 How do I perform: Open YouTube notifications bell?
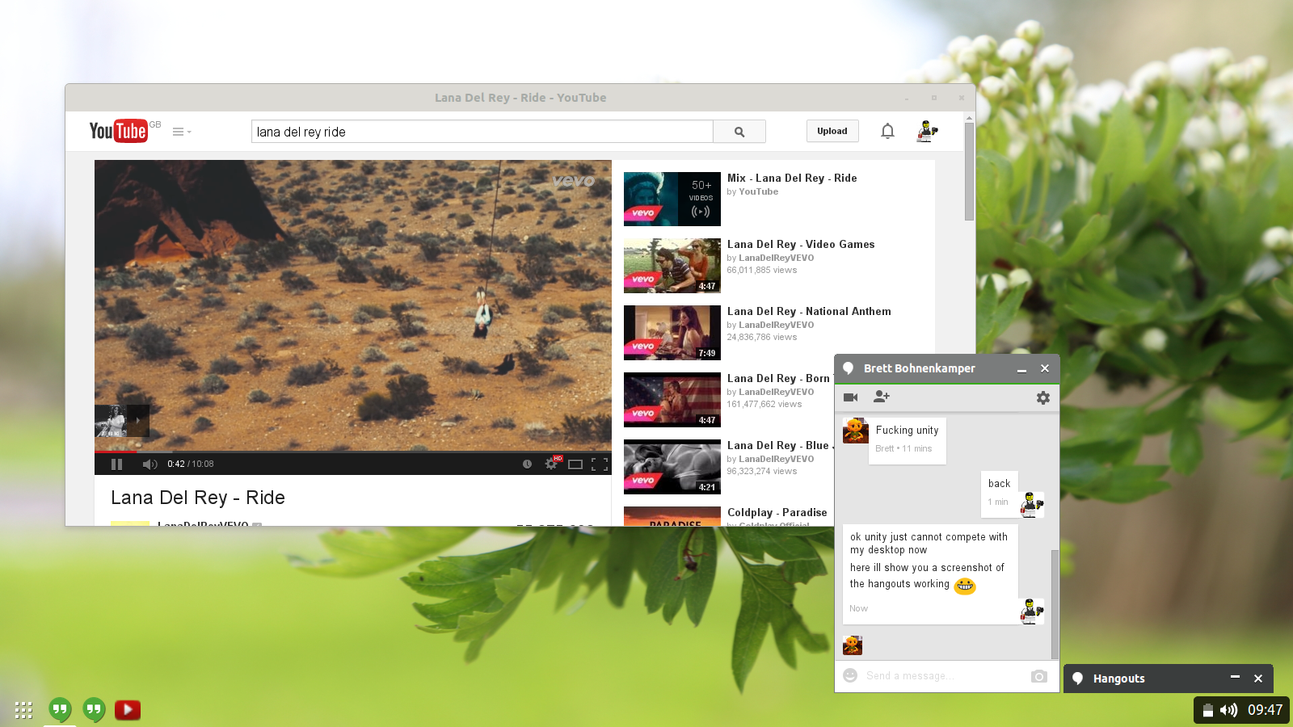coord(887,131)
